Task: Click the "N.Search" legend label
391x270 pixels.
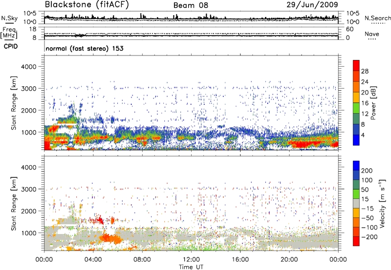Action: click(377, 18)
